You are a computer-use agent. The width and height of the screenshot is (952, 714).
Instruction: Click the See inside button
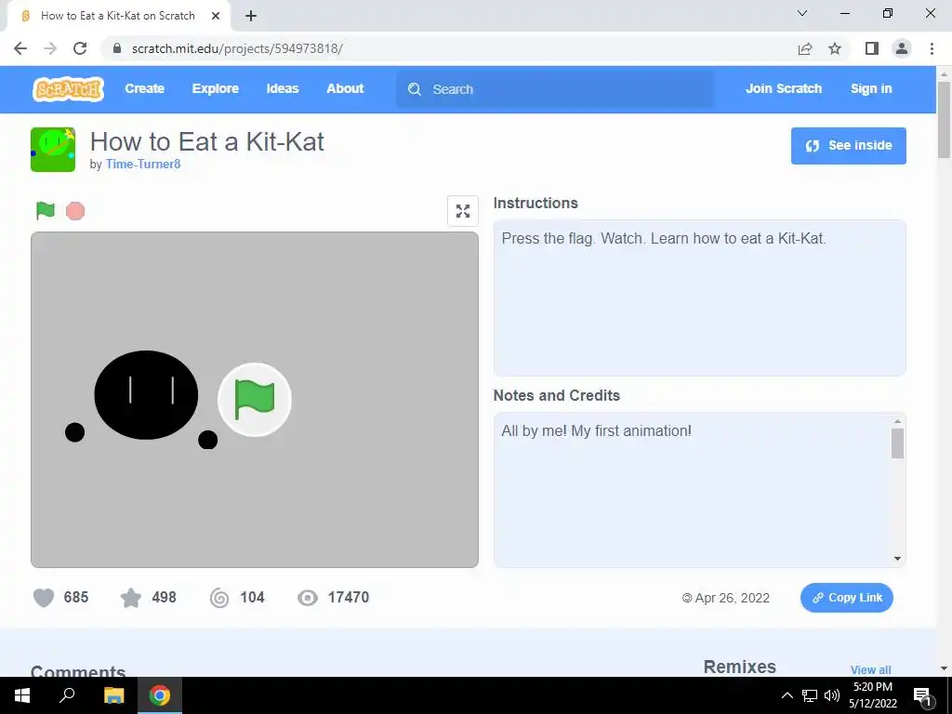[848, 146]
